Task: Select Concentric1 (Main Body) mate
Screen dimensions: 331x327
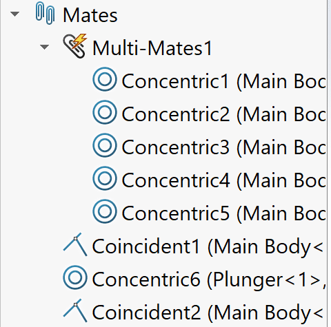Action: coord(223,81)
